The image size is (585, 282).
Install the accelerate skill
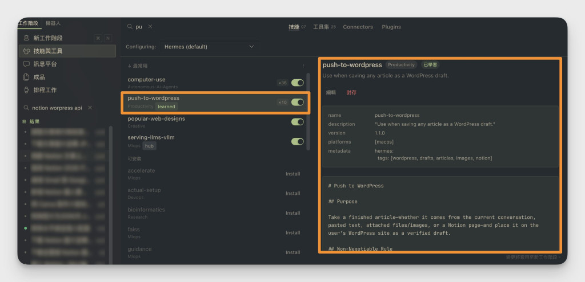click(293, 174)
